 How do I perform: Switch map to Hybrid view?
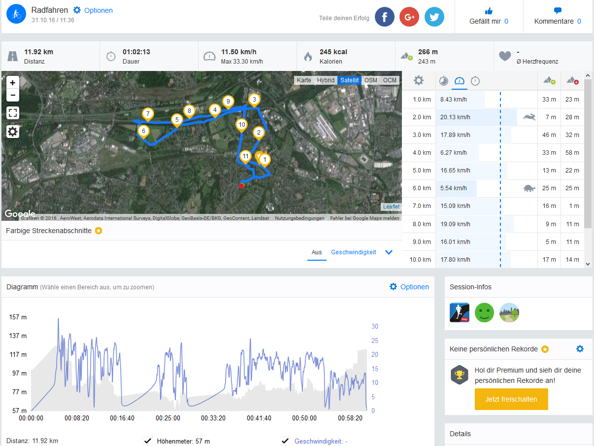326,80
